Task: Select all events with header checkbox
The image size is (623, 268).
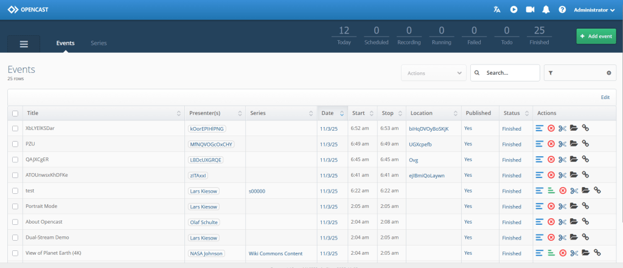Action: [x=15, y=113]
